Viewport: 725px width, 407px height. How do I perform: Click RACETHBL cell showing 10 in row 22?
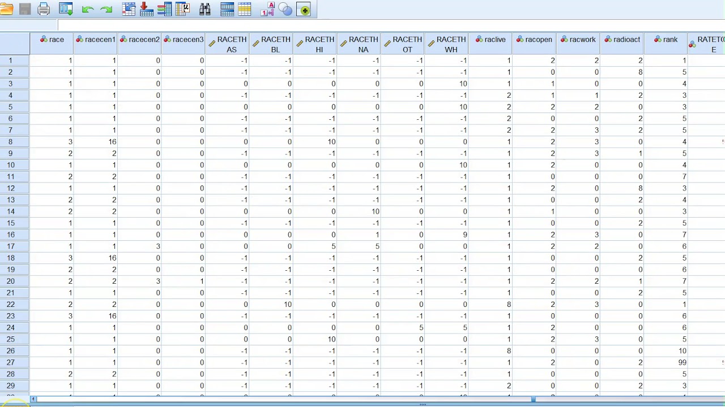(271, 304)
